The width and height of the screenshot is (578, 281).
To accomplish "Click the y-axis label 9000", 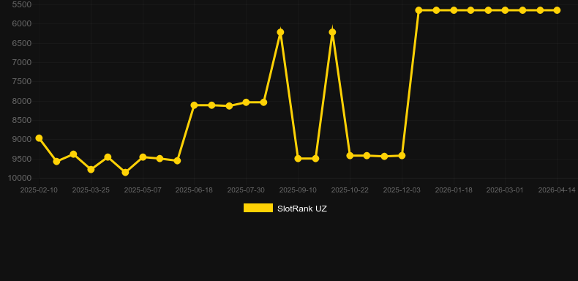I will point(22,139).
